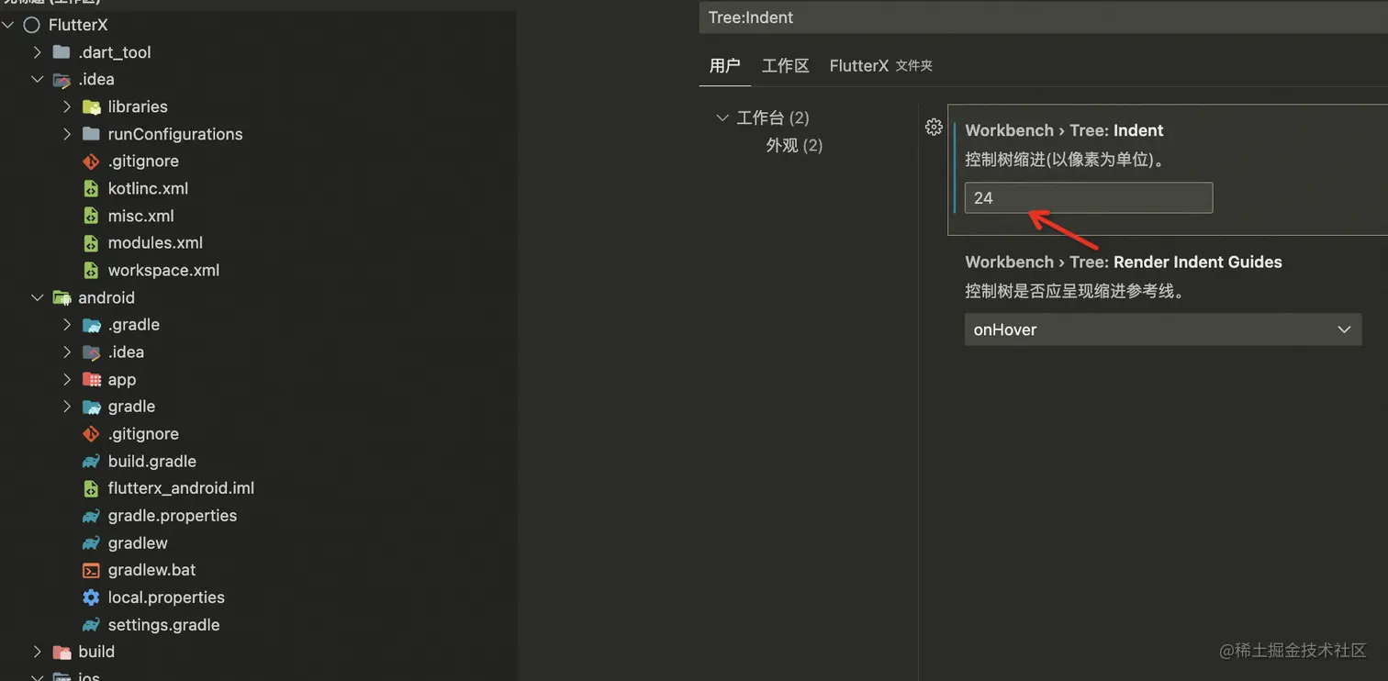Select the workspace.xml file name
This screenshot has width=1388, height=681.
[x=163, y=271]
